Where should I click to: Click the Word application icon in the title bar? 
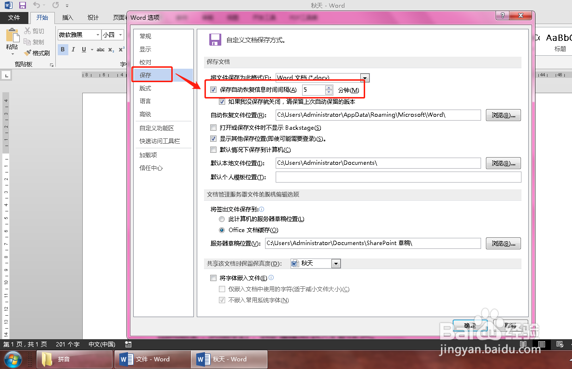pos(8,5)
